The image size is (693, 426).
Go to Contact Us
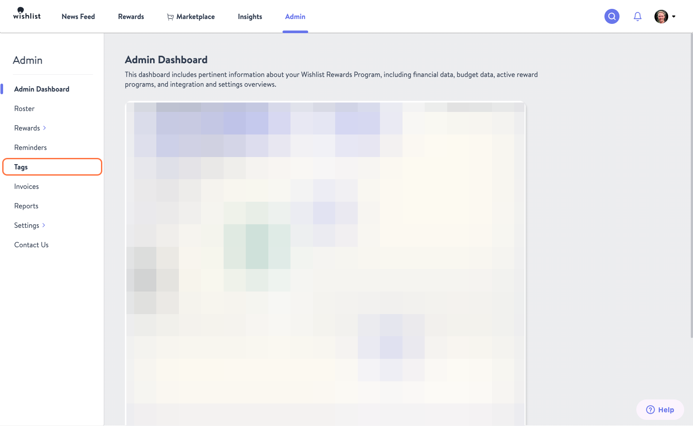point(31,245)
